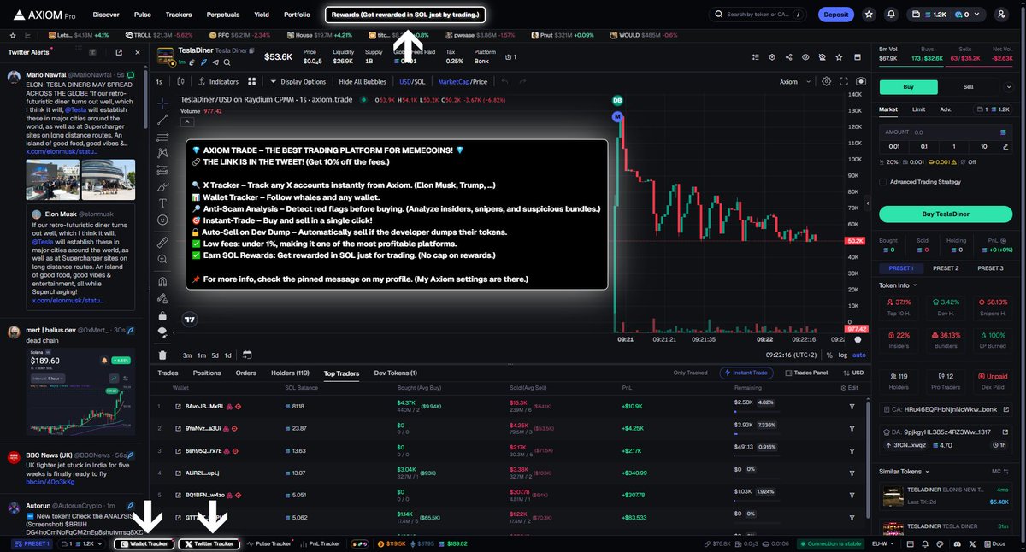Select the brush drawing tool
Viewport: 1026px width, 552px height.
click(x=162, y=185)
